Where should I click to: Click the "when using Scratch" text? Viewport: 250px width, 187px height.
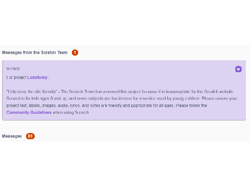tap(71, 112)
